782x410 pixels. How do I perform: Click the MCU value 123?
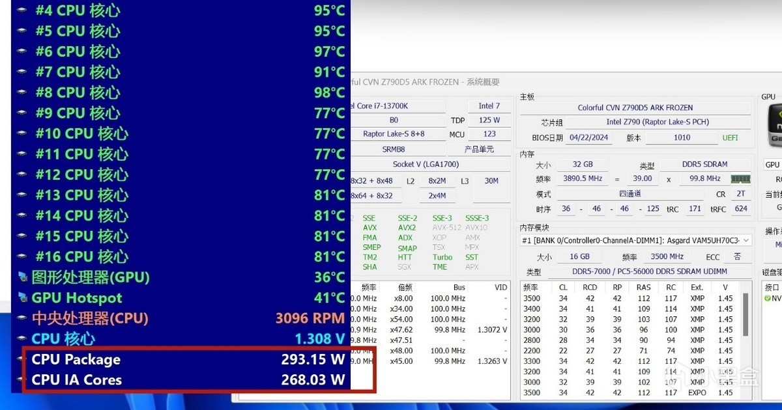(x=489, y=134)
